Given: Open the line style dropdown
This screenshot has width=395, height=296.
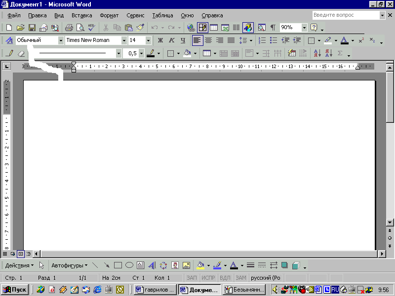Looking at the screenshot, I should [118, 53].
